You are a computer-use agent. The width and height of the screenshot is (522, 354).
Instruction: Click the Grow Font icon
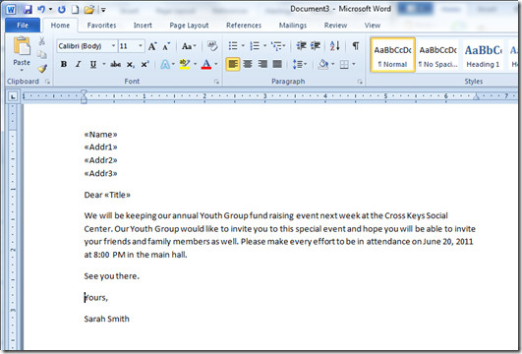pyautogui.click(x=152, y=46)
